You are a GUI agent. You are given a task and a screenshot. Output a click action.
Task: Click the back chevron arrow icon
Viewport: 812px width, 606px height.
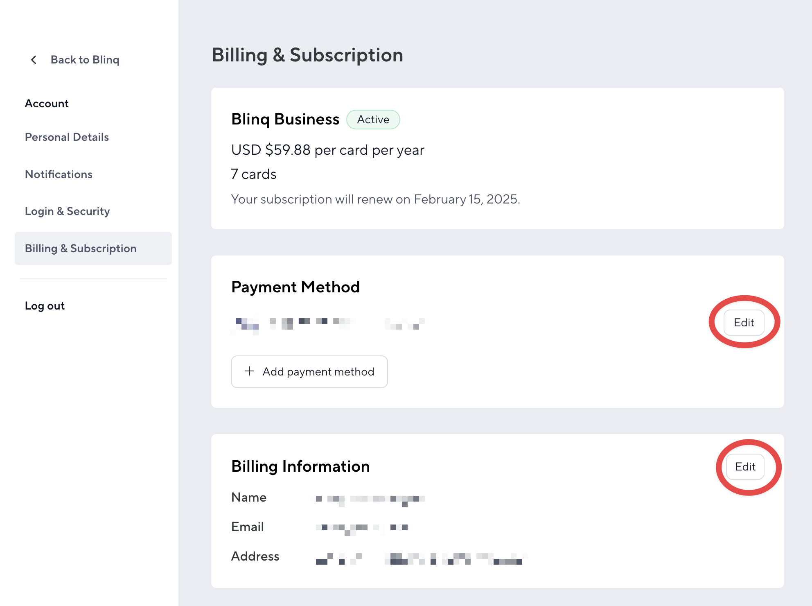tap(34, 60)
